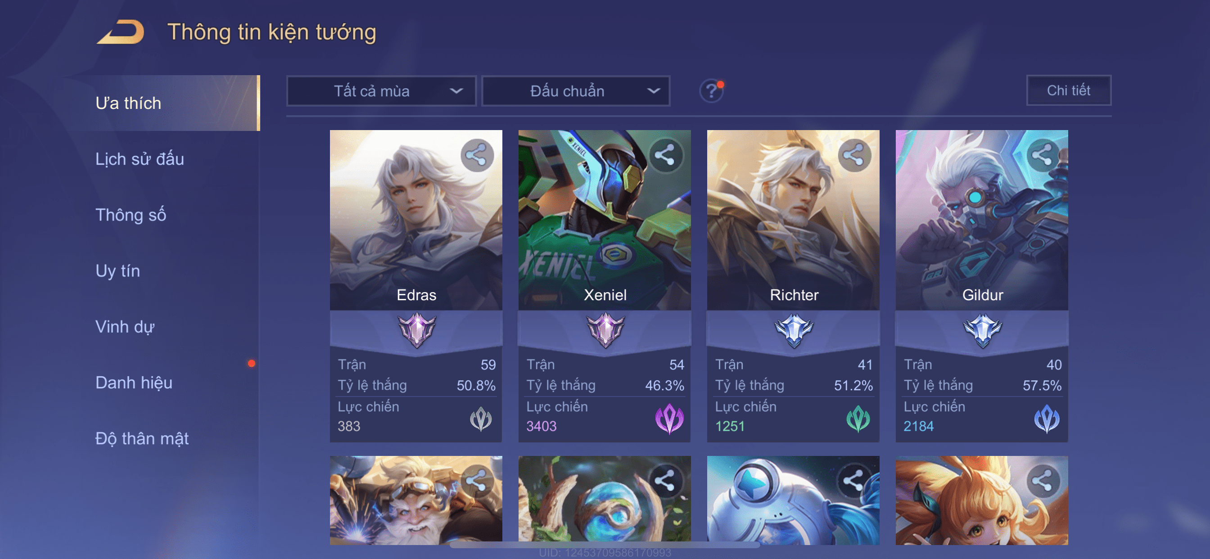Screen dimensions: 1210x559
Task: Open the Danh hiệu tab
Action: point(134,383)
